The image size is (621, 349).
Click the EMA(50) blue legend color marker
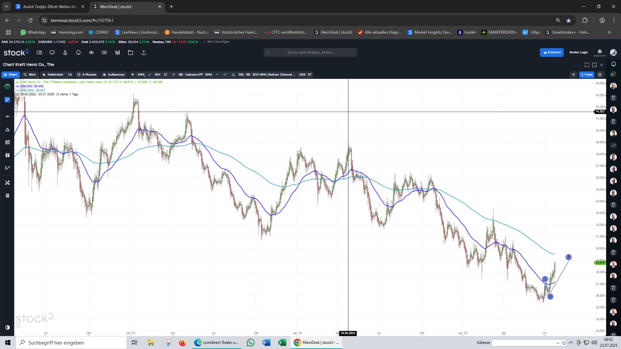18,86
